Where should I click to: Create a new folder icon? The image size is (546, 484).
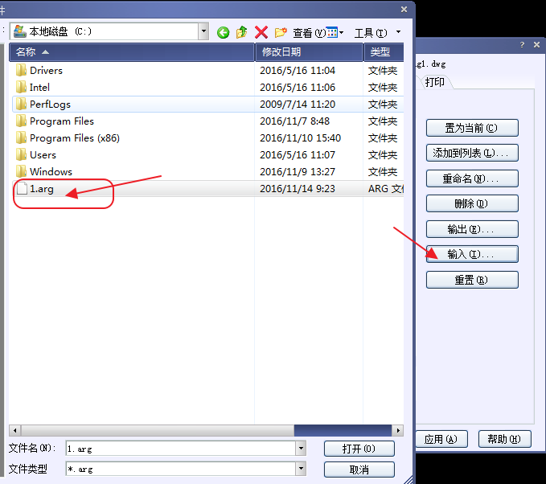point(280,32)
